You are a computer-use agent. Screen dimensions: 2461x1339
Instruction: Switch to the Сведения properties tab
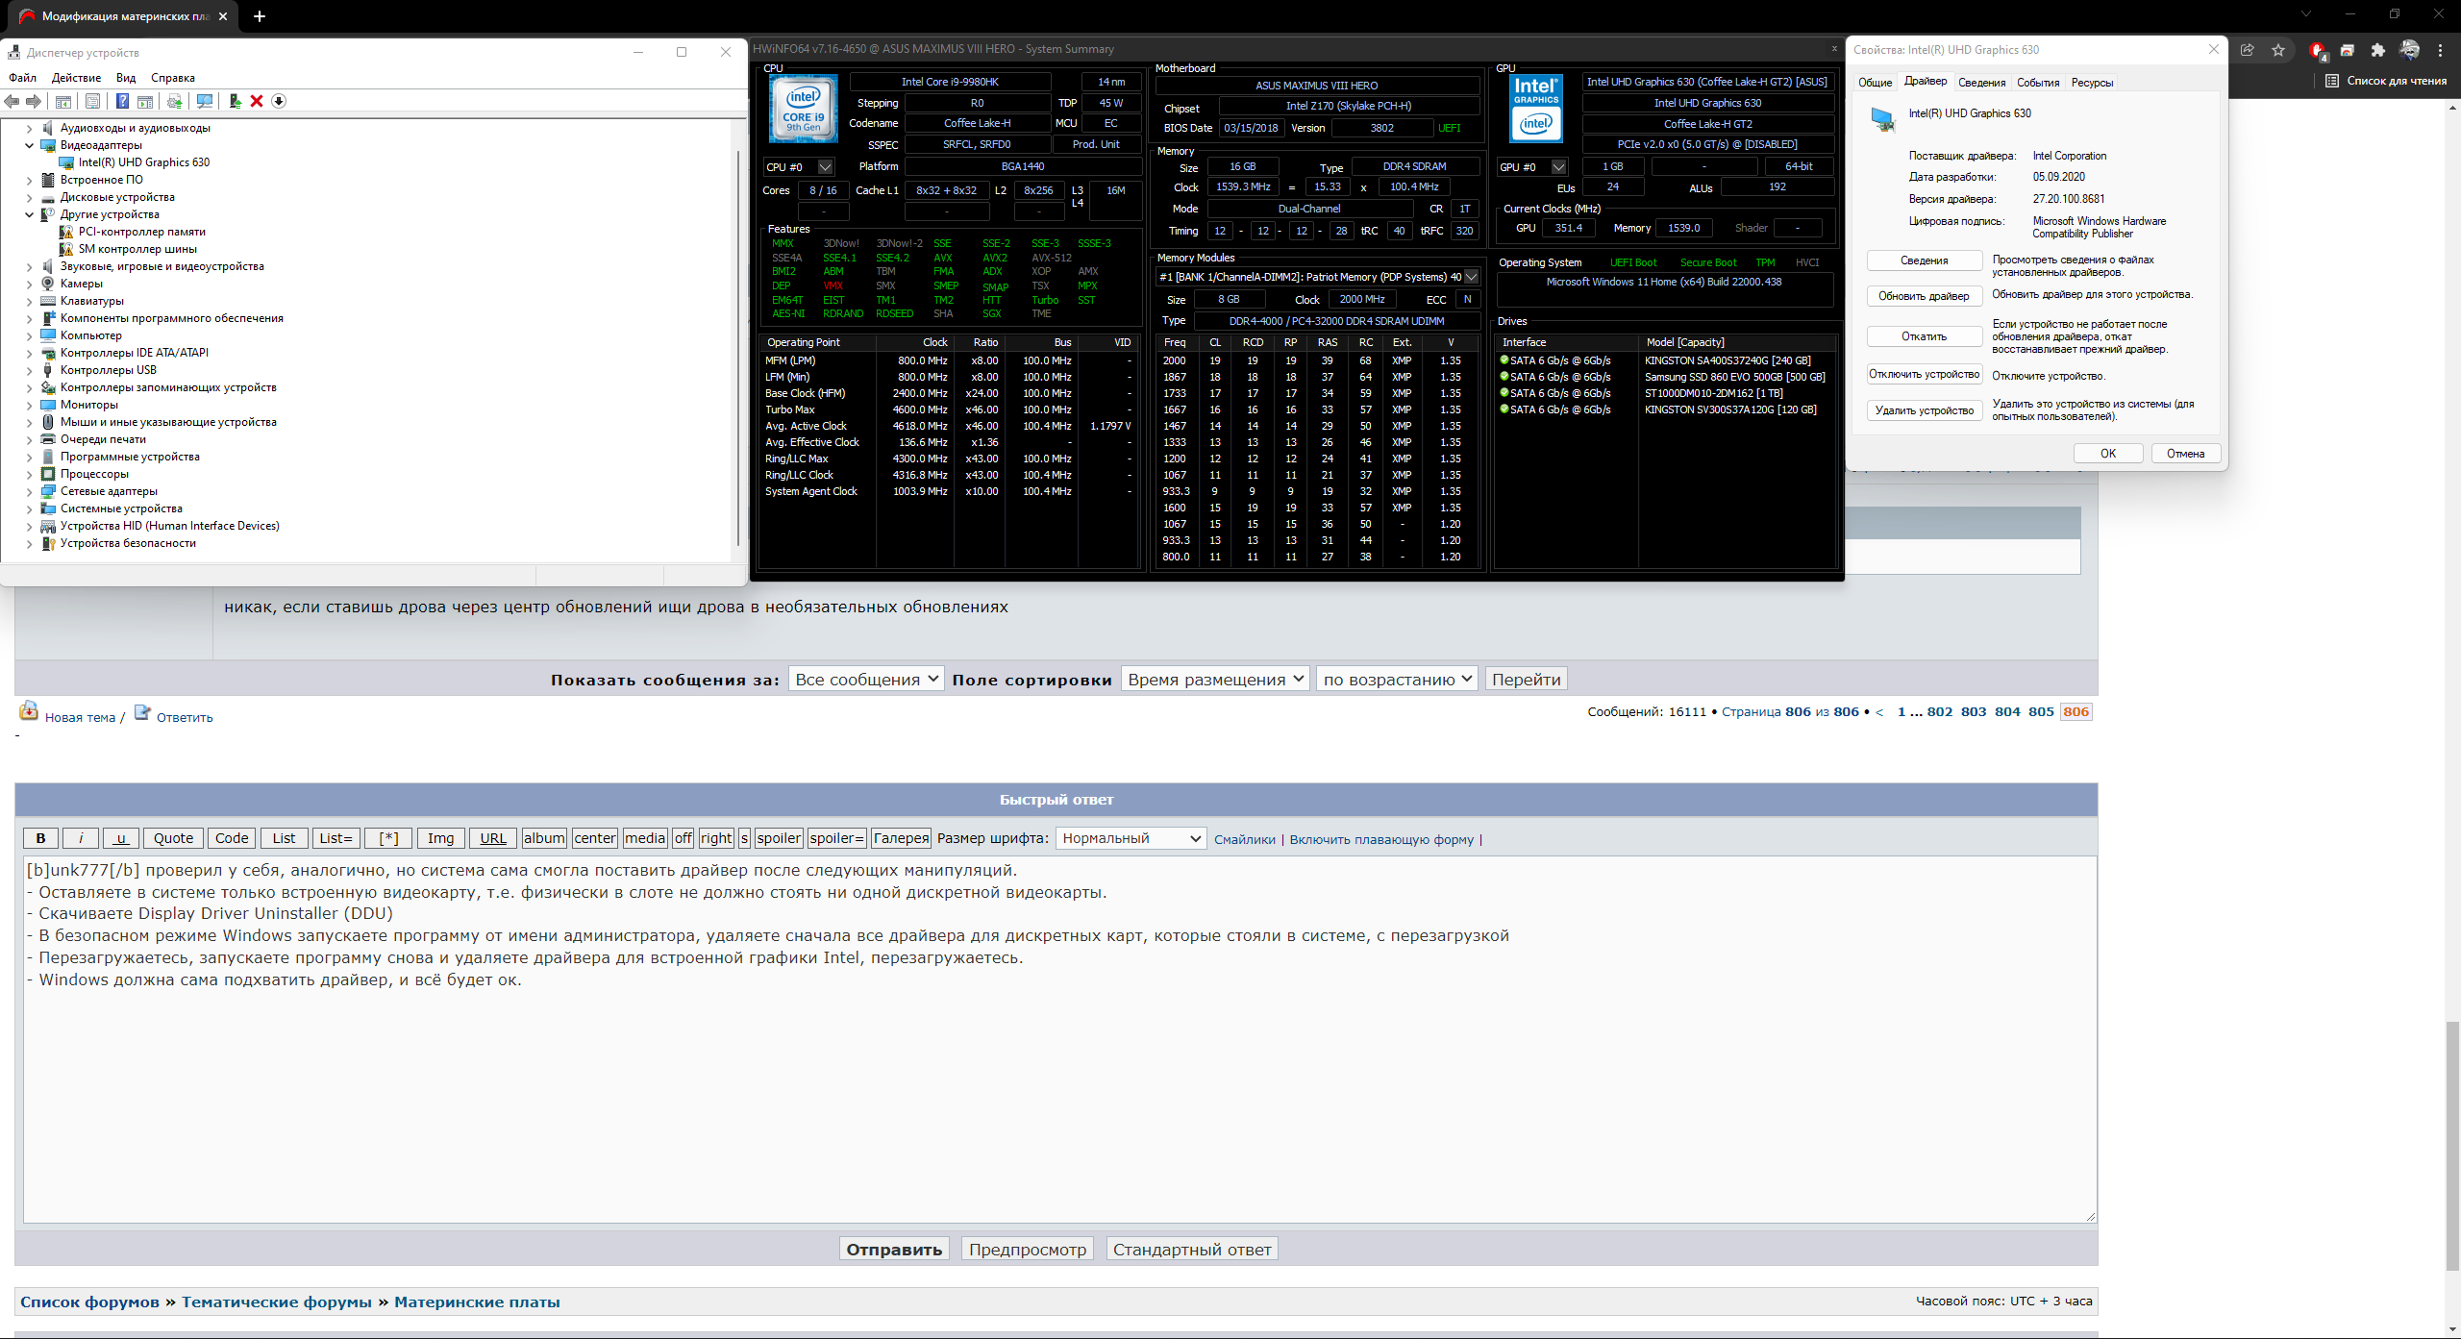click(1981, 83)
